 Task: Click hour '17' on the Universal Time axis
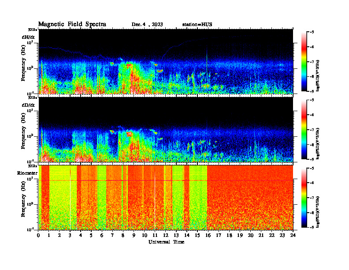pyautogui.click(x=219, y=236)
